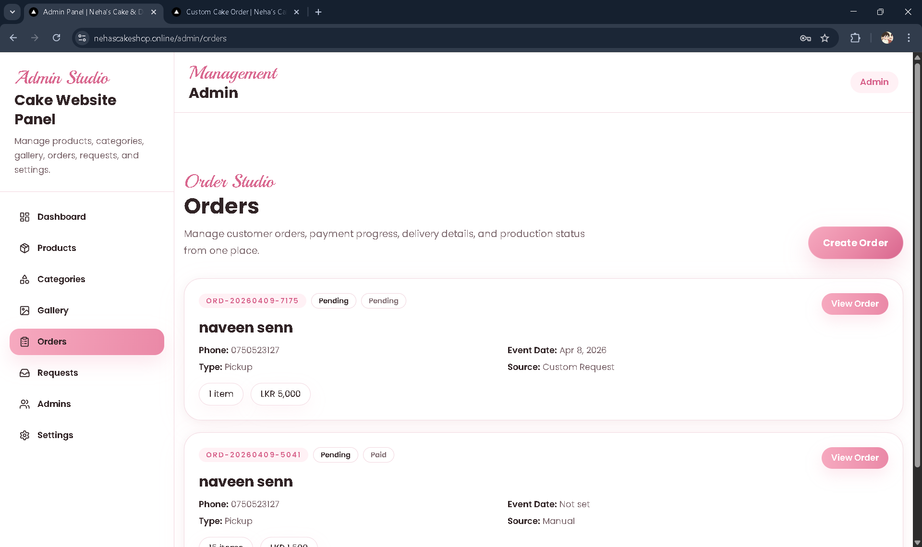Open the Settings gear icon

click(25, 435)
